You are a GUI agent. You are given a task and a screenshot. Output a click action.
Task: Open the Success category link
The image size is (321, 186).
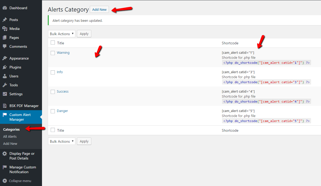click(63, 92)
